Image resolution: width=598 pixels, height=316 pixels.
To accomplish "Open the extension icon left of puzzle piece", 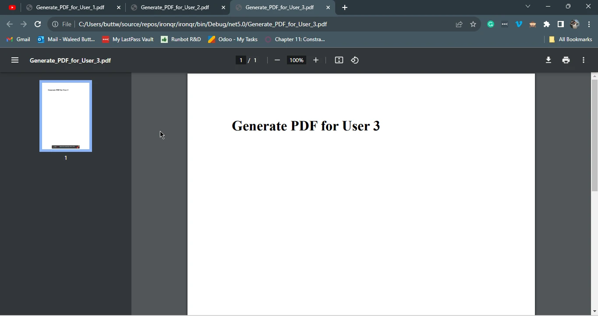I will (x=533, y=24).
